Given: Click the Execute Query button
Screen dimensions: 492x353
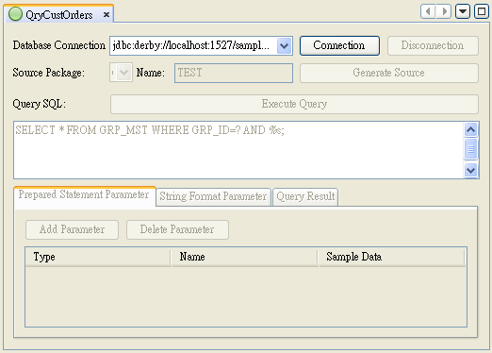Looking at the screenshot, I should click(x=294, y=104).
